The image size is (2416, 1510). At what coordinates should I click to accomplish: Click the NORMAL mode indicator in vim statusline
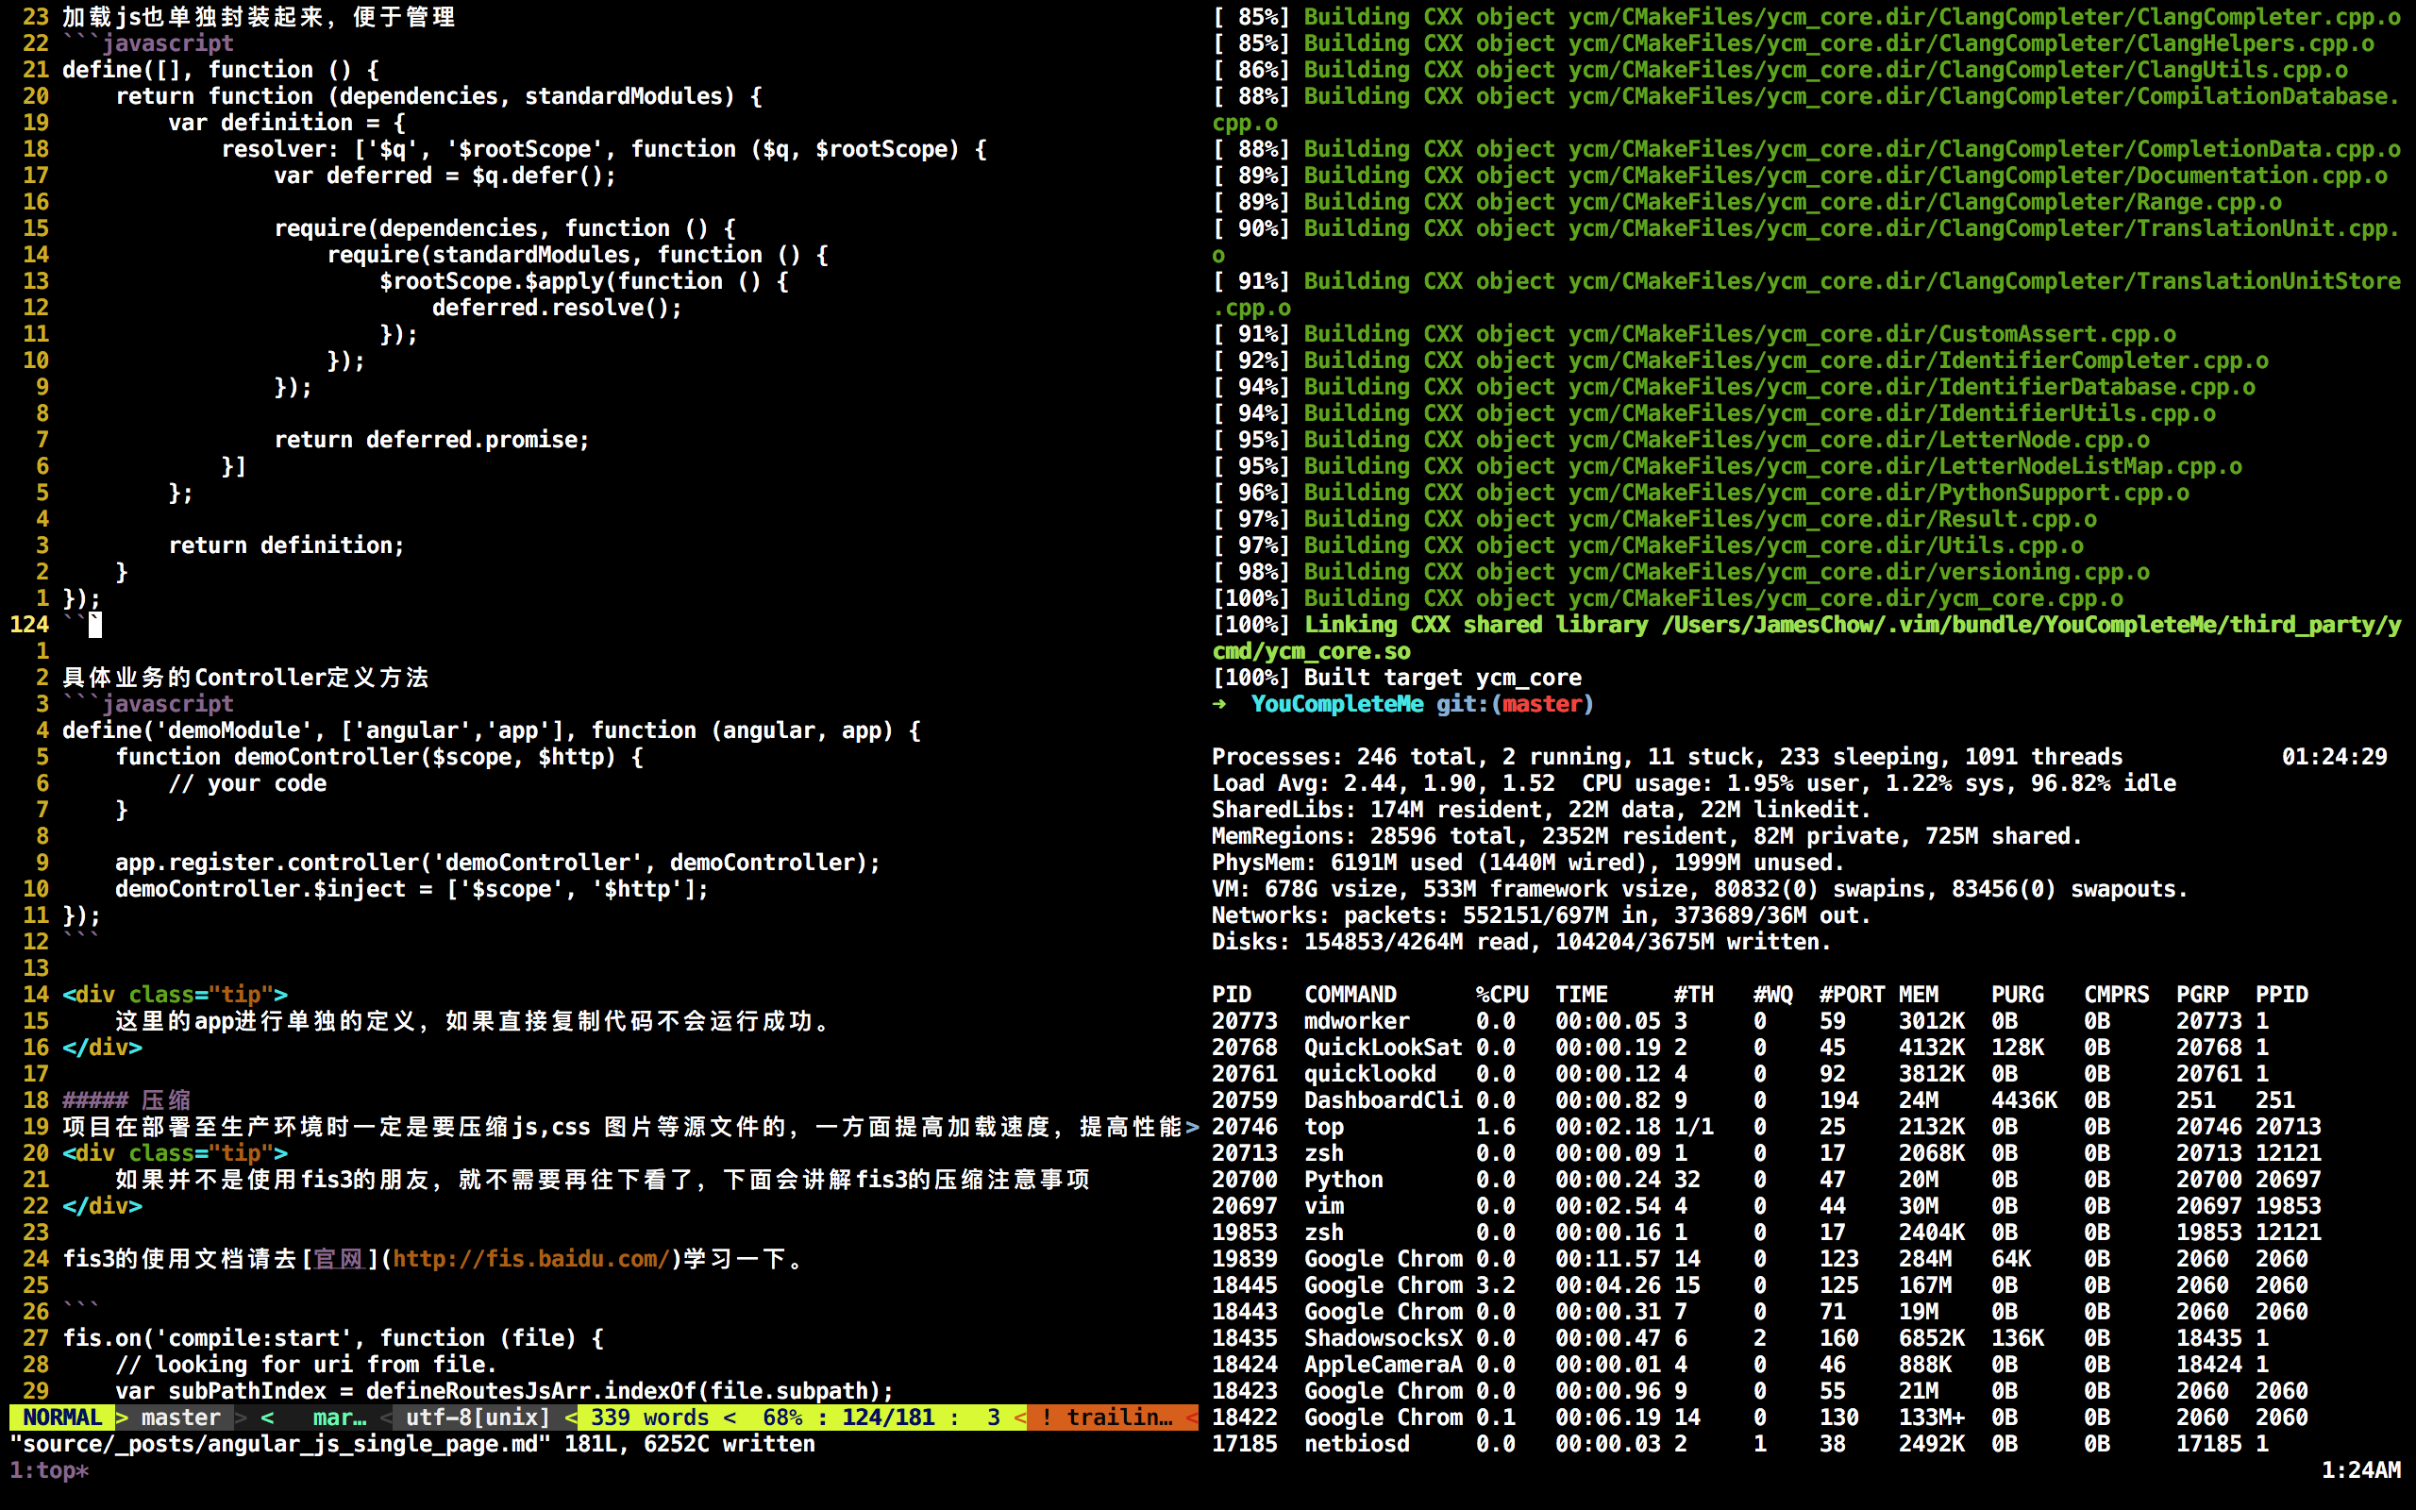coord(62,1418)
